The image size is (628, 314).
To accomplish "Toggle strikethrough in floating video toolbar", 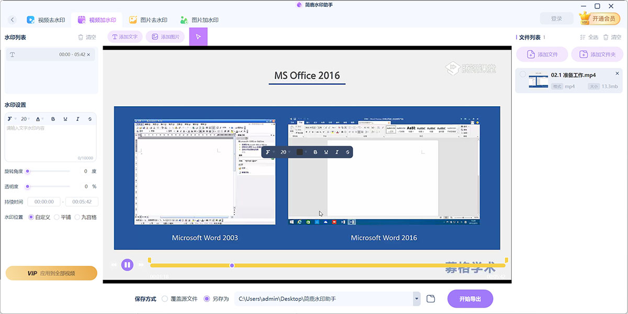I will tap(347, 152).
